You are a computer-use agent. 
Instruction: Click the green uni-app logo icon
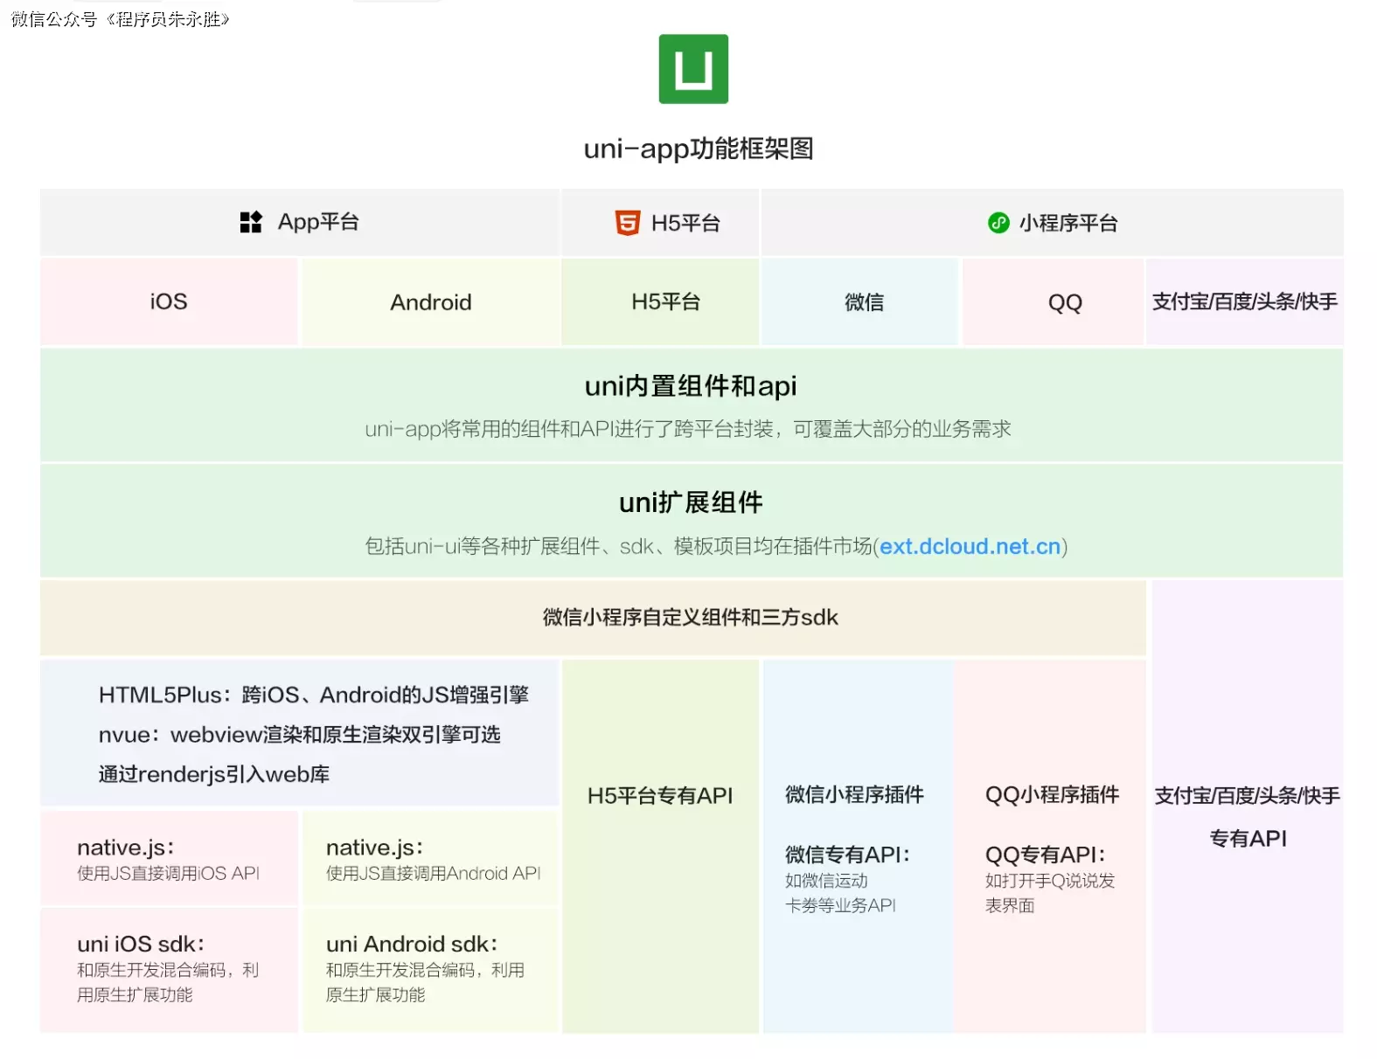pos(692,69)
